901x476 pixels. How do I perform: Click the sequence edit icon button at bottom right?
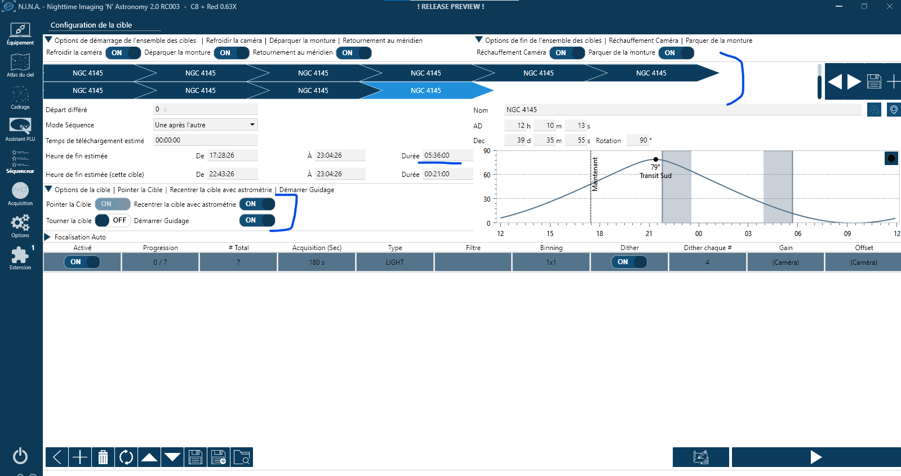point(701,457)
